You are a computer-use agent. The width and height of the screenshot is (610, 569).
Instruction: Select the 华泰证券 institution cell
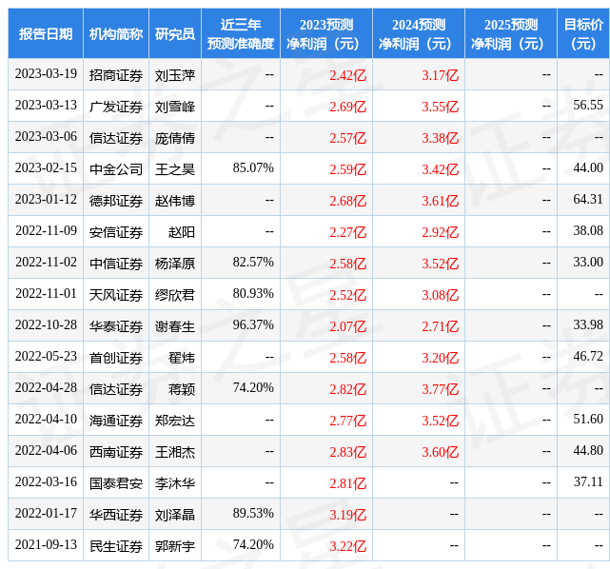pyautogui.click(x=116, y=326)
